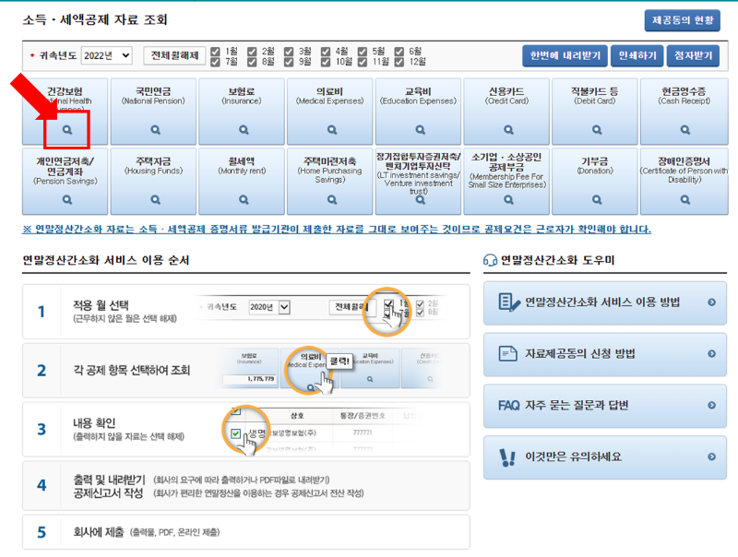Expand arrow on 이것만은 유의하세요
Image resolution: width=738 pixels, height=557 pixels.
pyautogui.click(x=711, y=456)
